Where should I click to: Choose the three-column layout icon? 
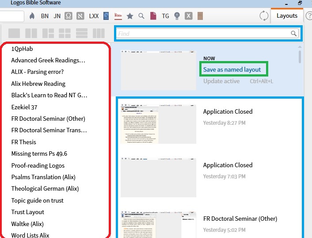(99, 33)
